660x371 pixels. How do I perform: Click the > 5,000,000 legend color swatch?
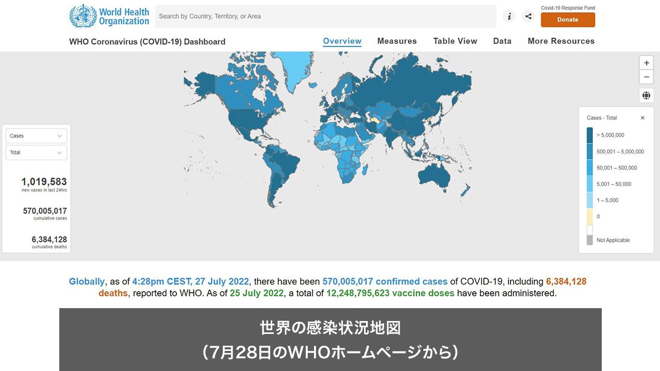point(590,135)
